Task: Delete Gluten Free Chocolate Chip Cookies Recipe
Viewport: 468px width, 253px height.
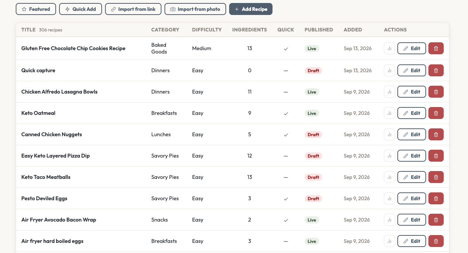Action: [x=436, y=48]
